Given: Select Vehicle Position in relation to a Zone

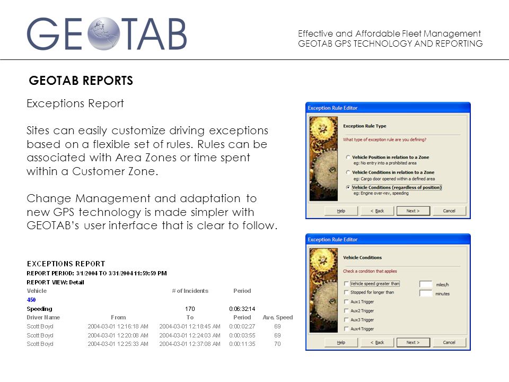Looking at the screenshot, I should click(x=348, y=157).
